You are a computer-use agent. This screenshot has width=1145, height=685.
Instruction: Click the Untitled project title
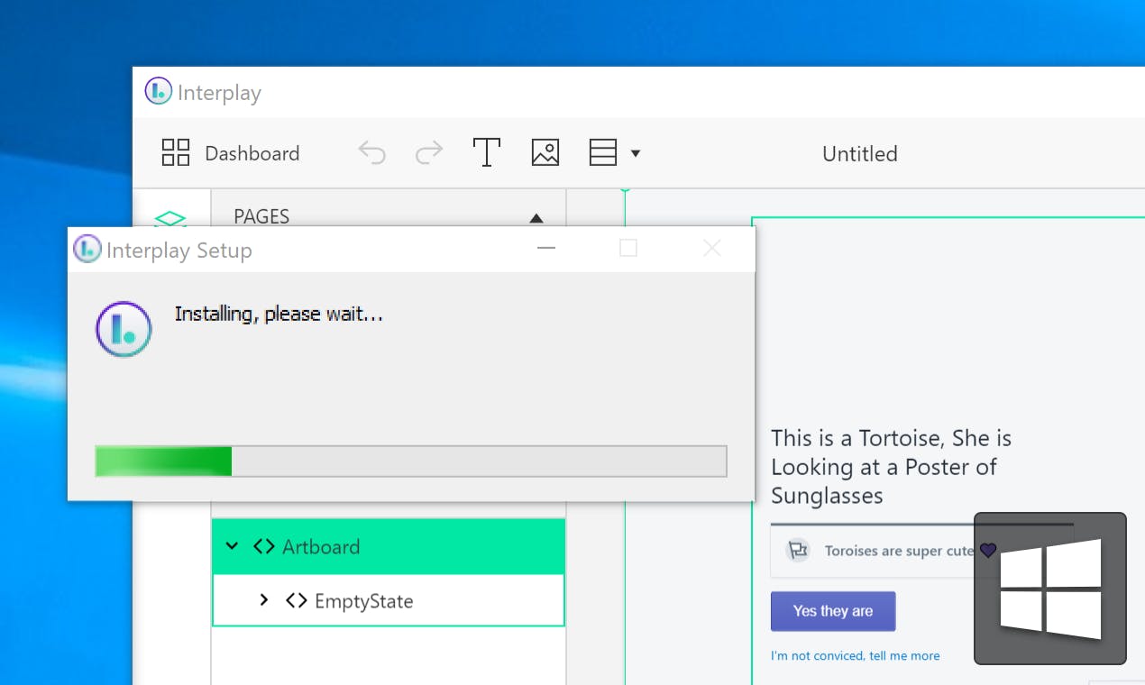click(860, 153)
